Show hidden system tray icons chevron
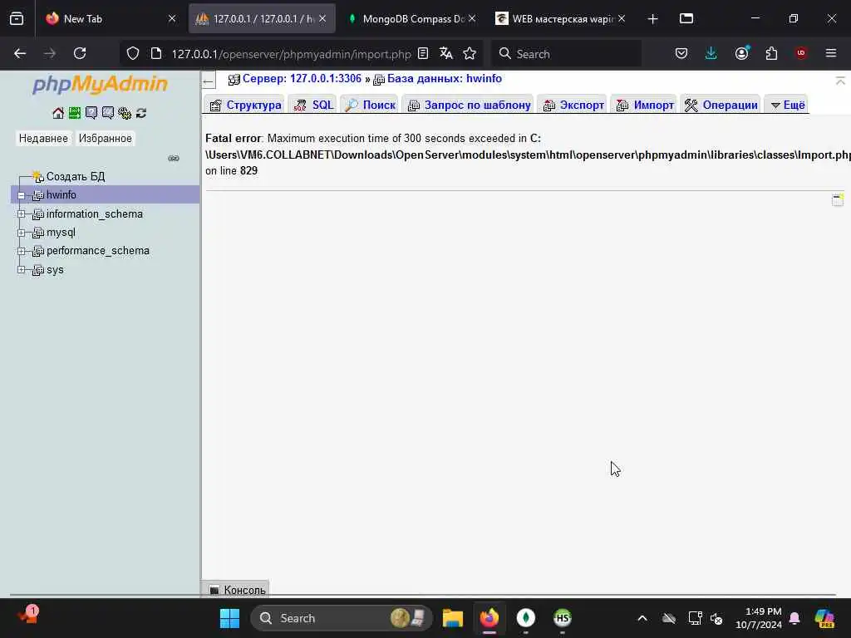The image size is (851, 638). coord(642,618)
